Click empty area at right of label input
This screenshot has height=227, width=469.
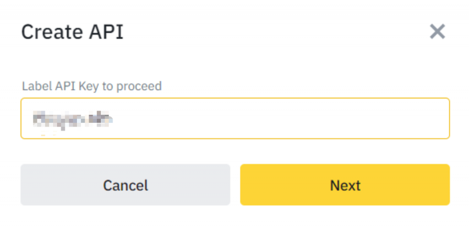(x=366, y=118)
